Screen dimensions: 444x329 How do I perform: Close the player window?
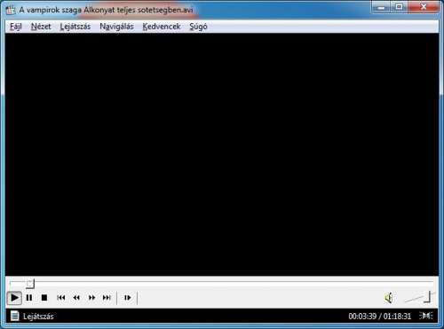[x=424, y=7]
